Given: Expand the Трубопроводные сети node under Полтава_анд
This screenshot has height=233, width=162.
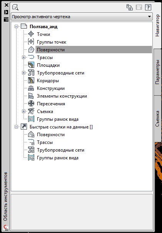Looking at the screenshot, I should click(23, 73).
